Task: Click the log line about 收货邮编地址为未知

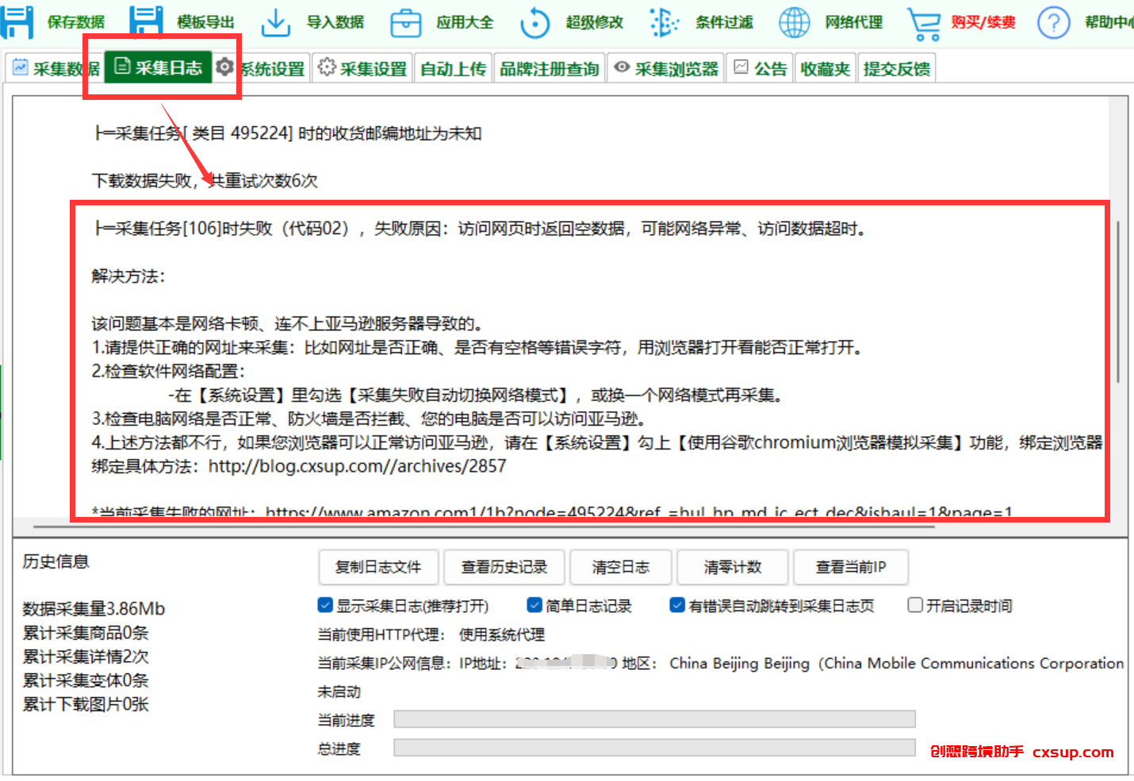Action: point(287,133)
